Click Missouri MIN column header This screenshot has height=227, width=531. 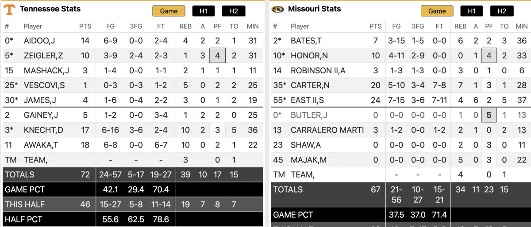coord(521,26)
